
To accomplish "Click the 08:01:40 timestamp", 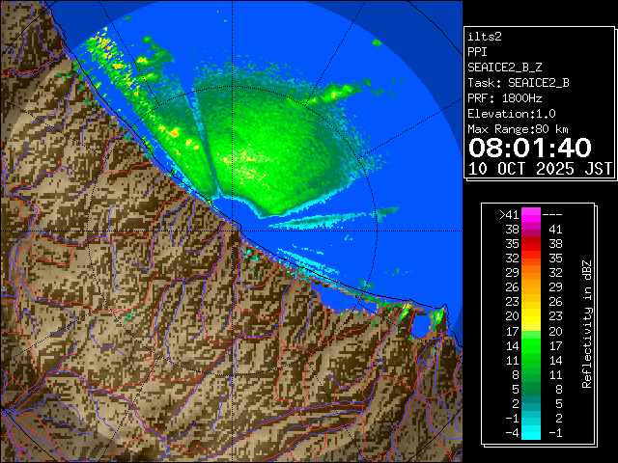I will pos(529,148).
